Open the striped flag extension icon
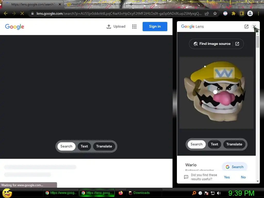264x198 pixels. pyautogui.click(x=225, y=13)
